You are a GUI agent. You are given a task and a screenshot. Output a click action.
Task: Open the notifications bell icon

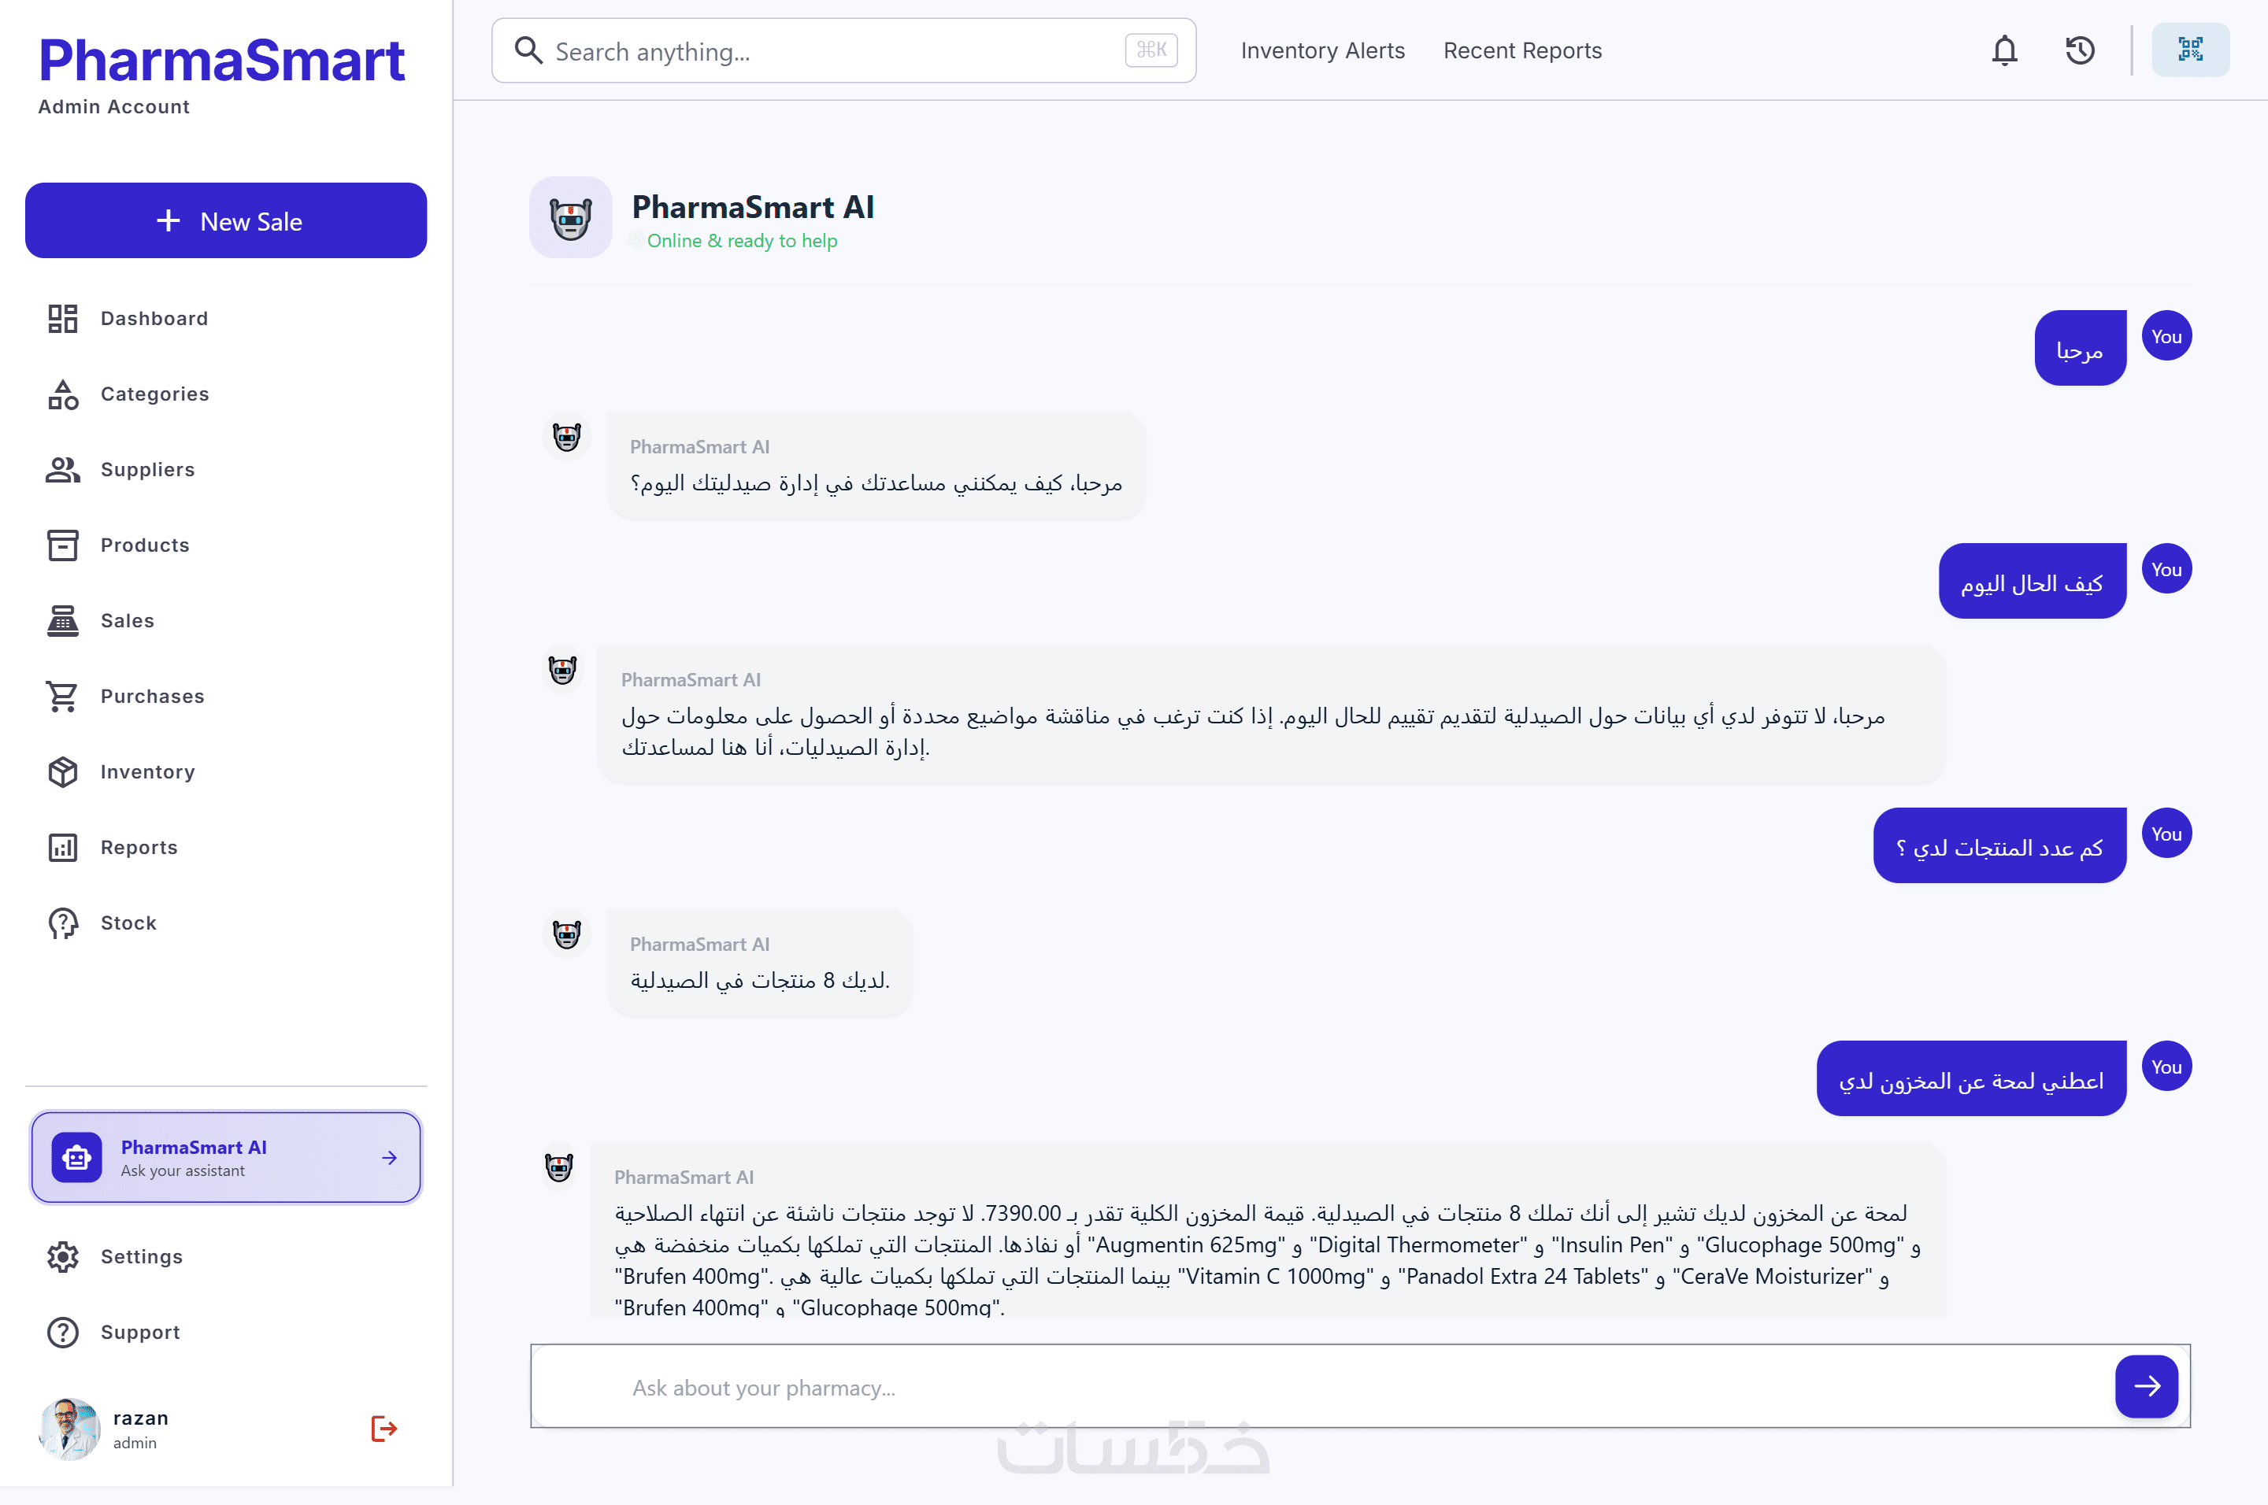pyautogui.click(x=2004, y=50)
